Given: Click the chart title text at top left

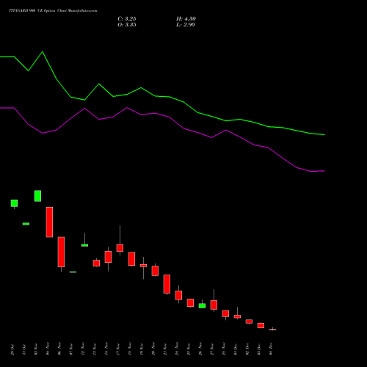Looking at the screenshot, I should 53,10.
